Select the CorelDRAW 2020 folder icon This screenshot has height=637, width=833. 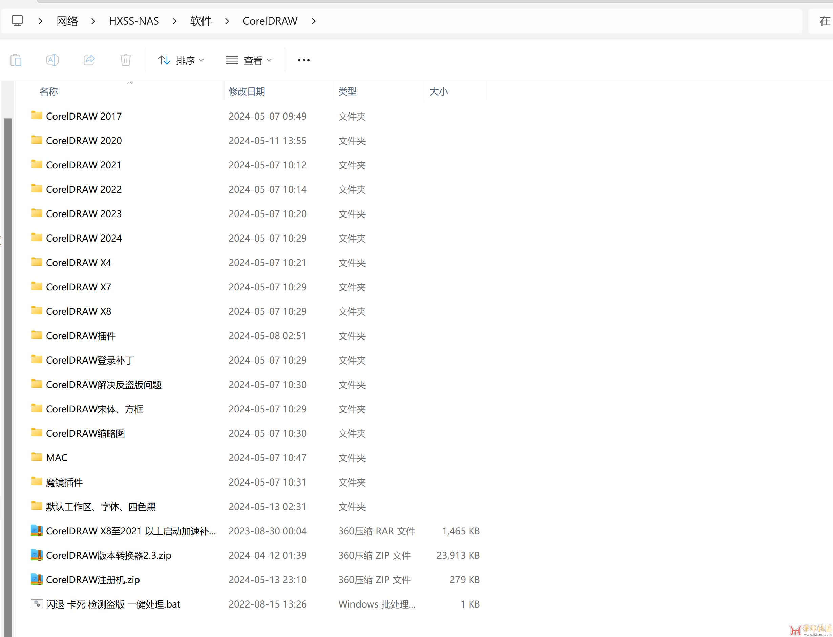[x=37, y=140]
